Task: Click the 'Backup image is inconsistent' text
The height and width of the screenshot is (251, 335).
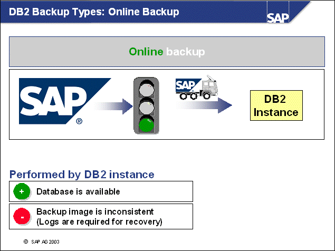Action: click(94, 212)
